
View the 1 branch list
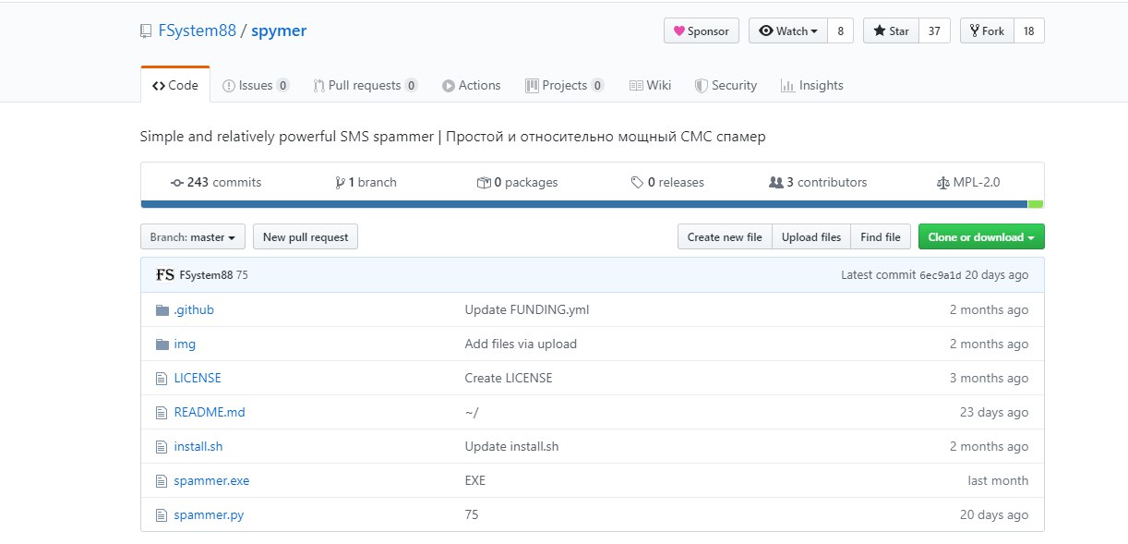click(x=366, y=183)
